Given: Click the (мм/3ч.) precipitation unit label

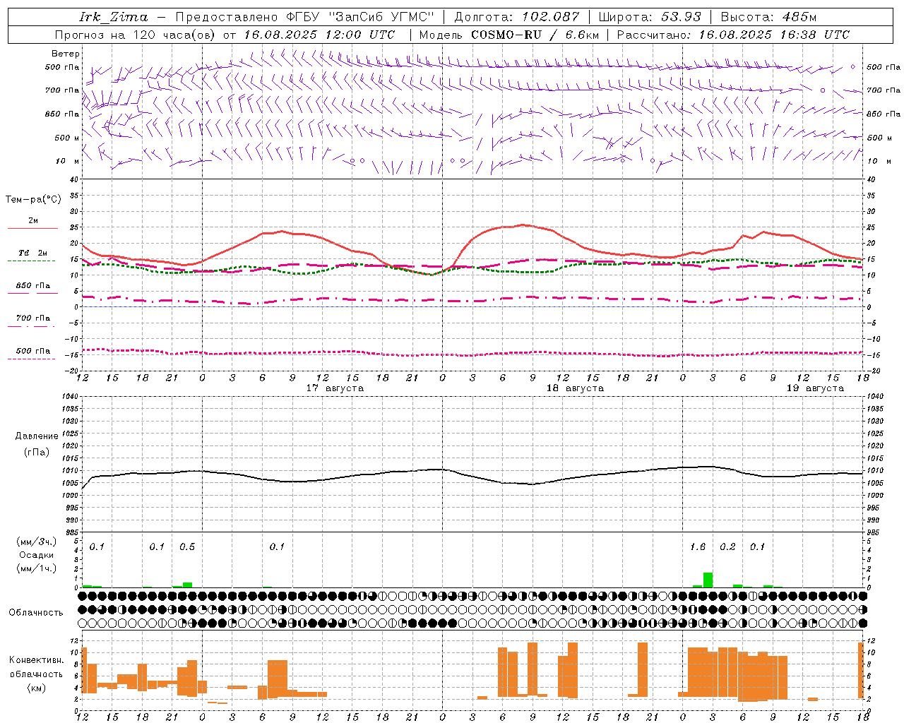Looking at the screenshot, I should (x=37, y=542).
